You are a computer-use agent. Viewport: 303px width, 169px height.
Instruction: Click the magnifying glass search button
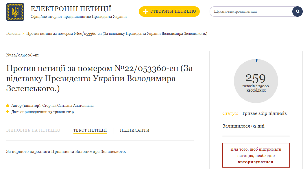(297, 12)
